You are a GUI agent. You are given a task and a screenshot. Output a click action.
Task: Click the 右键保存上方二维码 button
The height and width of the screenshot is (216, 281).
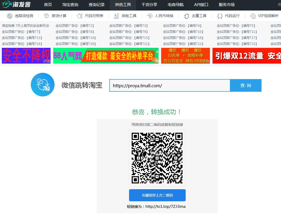pyautogui.click(x=157, y=195)
